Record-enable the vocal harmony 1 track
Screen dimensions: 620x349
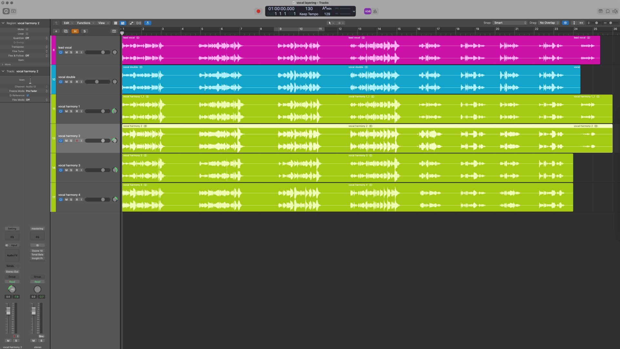(x=76, y=111)
